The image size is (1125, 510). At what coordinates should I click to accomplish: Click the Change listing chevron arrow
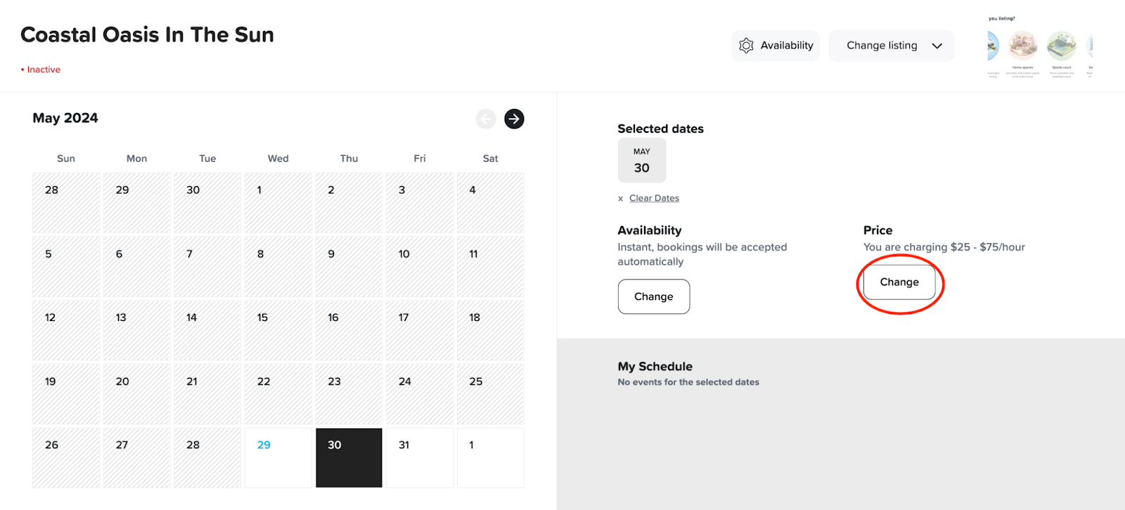(937, 46)
